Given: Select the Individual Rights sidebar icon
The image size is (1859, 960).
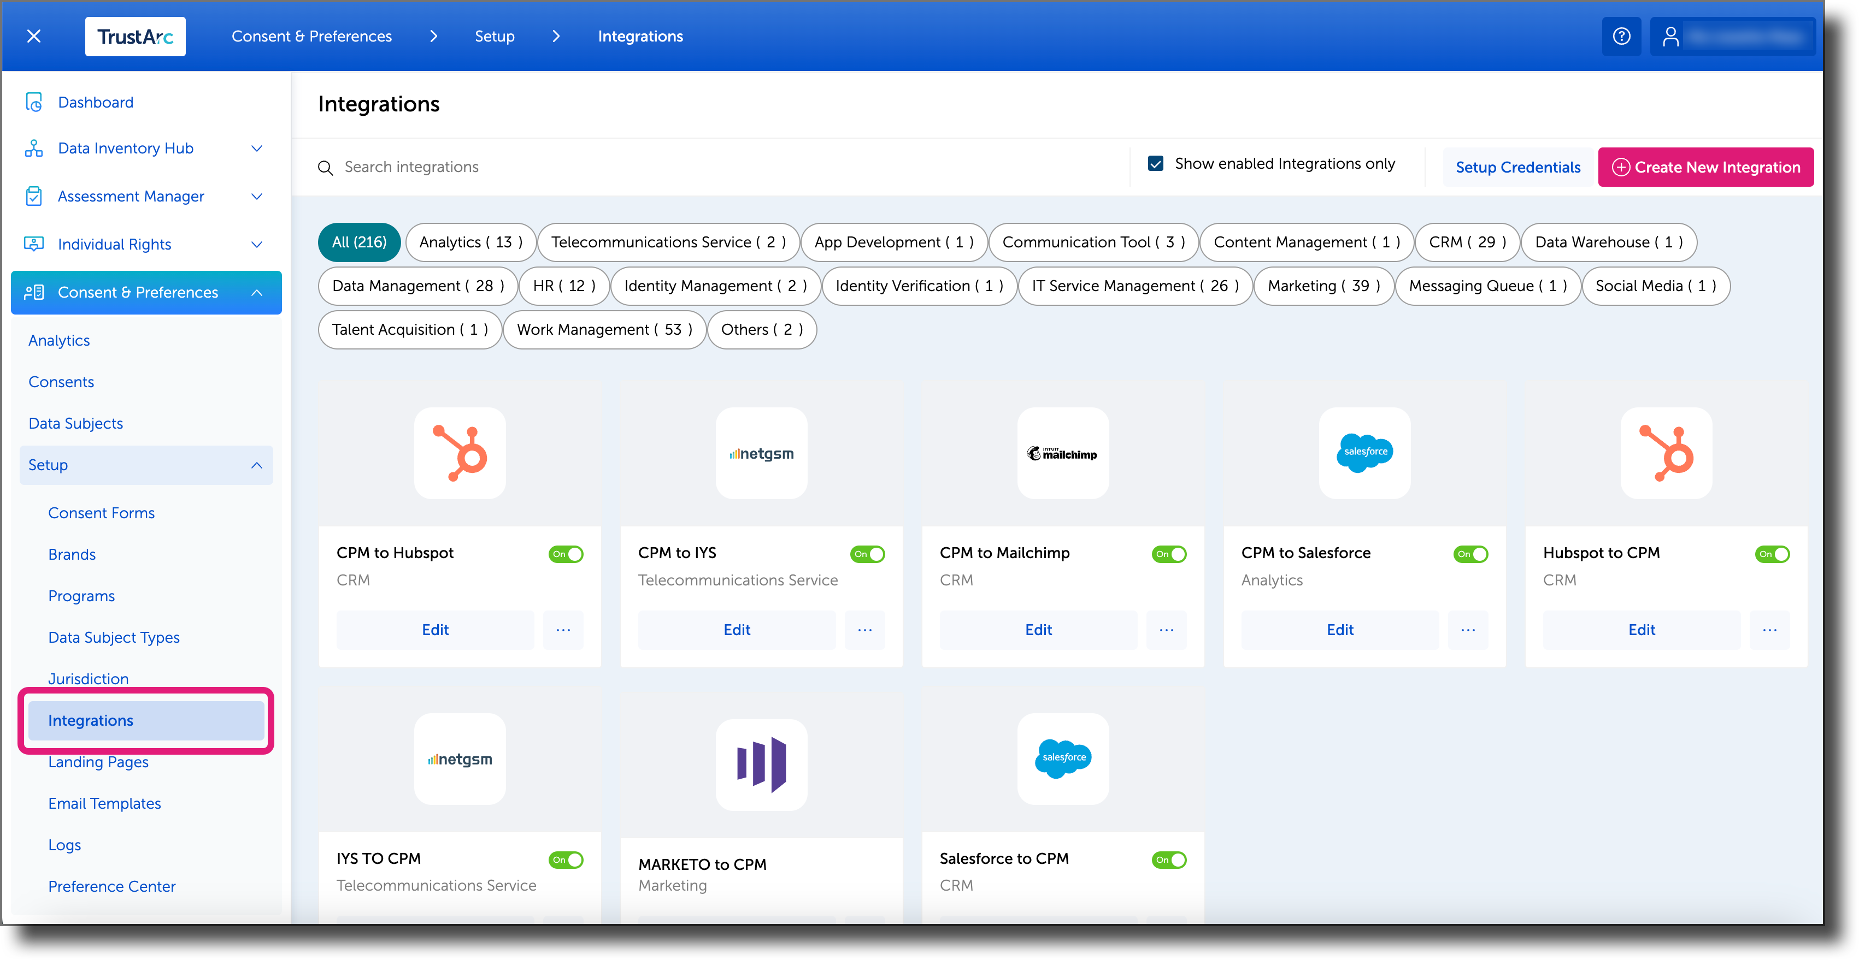Looking at the screenshot, I should [x=34, y=244].
